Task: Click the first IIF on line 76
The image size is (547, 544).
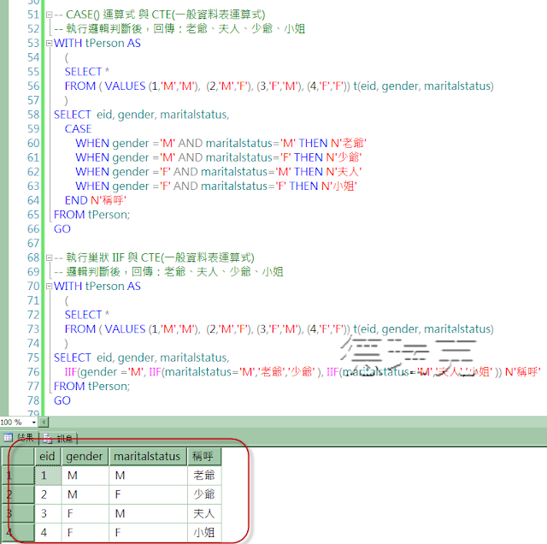Action: 71,372
